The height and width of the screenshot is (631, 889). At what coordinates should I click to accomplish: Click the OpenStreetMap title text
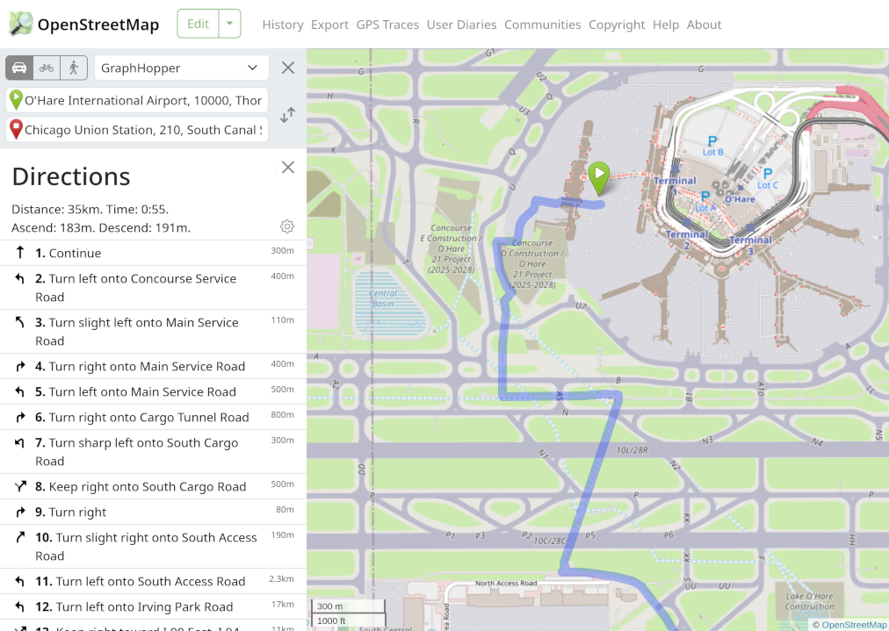point(98,25)
